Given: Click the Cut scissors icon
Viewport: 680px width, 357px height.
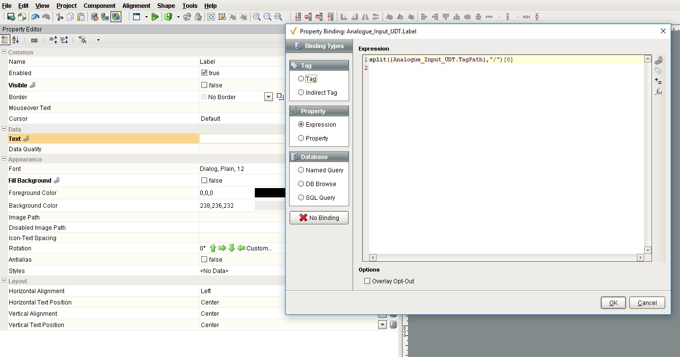Looking at the screenshot, I should [x=60, y=17].
